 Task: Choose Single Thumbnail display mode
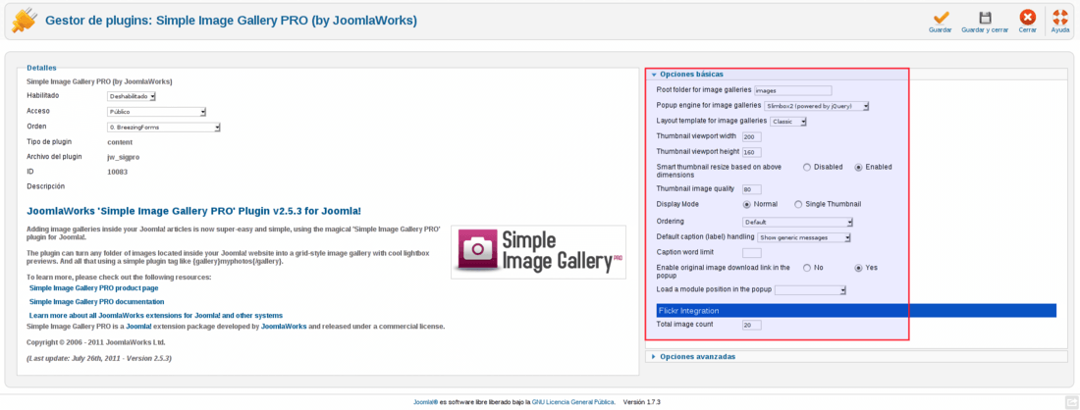pos(798,204)
